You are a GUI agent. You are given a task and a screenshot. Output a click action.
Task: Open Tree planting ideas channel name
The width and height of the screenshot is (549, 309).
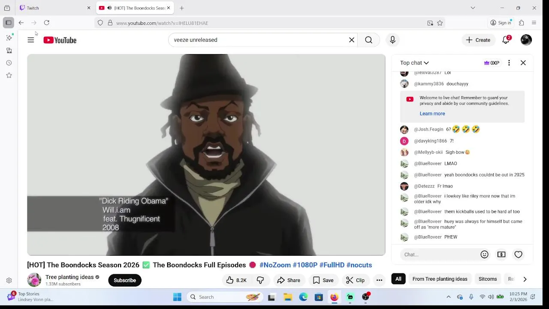pyautogui.click(x=69, y=277)
